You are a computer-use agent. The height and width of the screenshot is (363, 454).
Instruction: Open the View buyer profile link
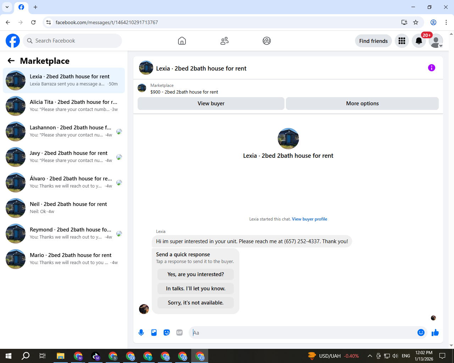(310, 219)
